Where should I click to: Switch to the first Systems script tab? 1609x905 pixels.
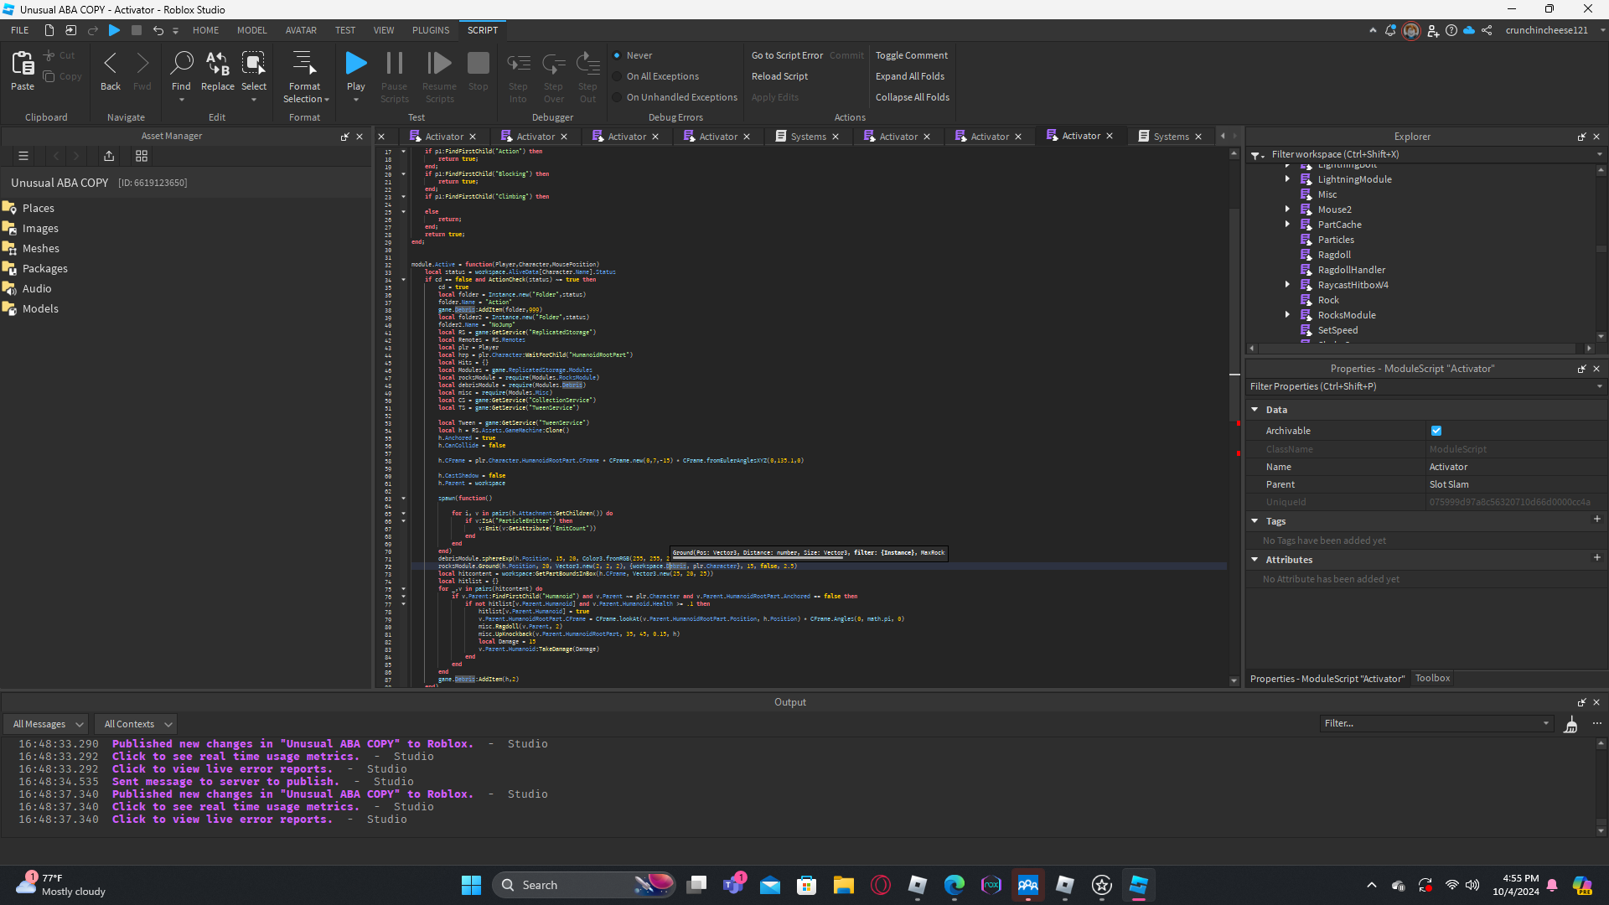click(x=807, y=137)
